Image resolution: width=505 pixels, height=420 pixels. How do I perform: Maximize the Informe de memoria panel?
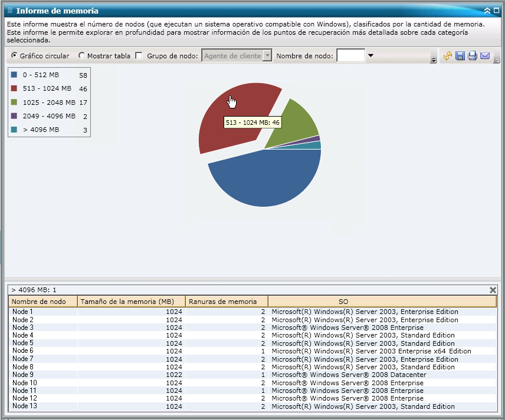coord(496,11)
